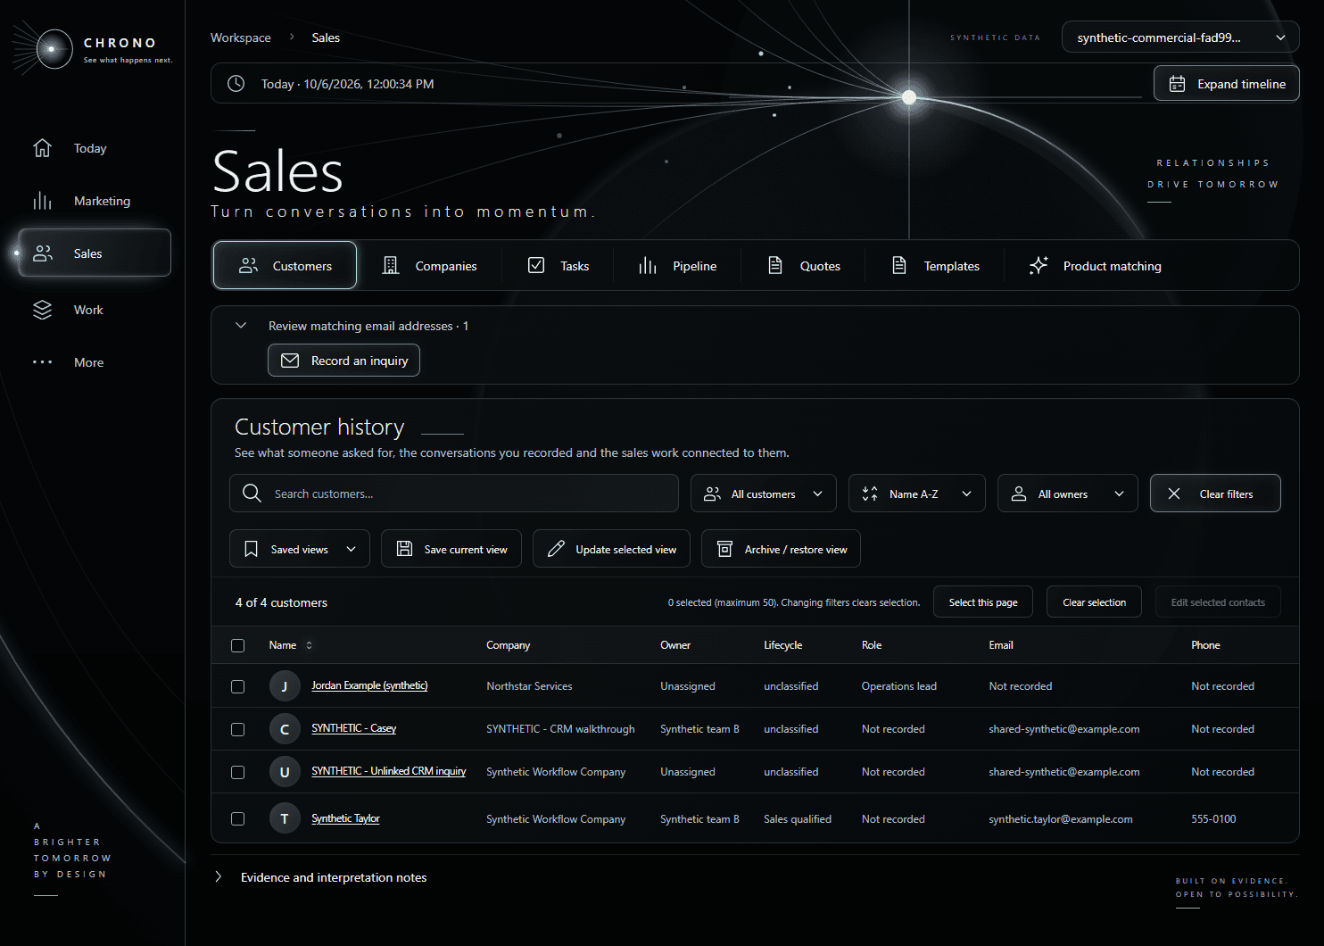Click the floppy disk Save current view icon

tap(404, 549)
